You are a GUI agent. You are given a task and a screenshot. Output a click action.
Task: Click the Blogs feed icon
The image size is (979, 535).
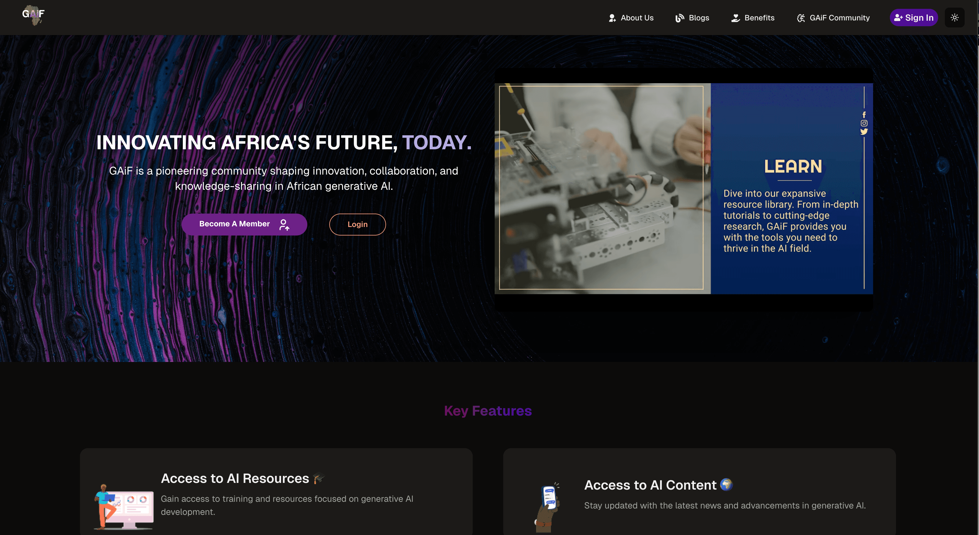tap(680, 18)
